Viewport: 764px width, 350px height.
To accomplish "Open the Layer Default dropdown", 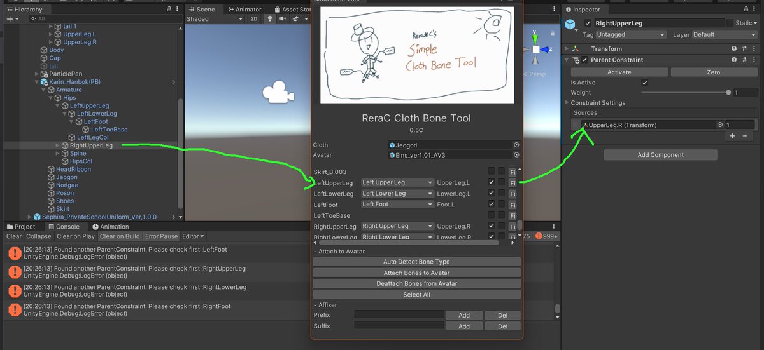I will point(725,35).
